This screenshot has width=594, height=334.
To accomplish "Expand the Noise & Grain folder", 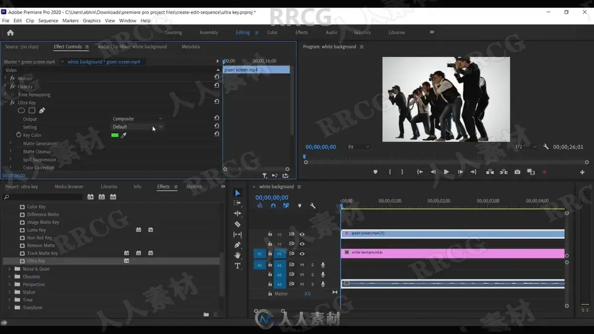I will [x=9, y=269].
